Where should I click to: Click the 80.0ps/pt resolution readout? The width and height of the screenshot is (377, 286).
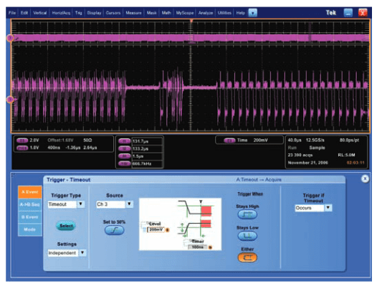click(349, 140)
